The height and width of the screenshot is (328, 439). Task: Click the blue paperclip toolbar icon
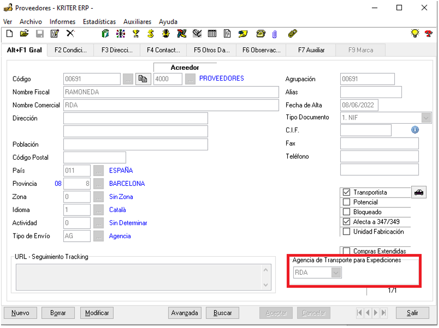point(274,34)
